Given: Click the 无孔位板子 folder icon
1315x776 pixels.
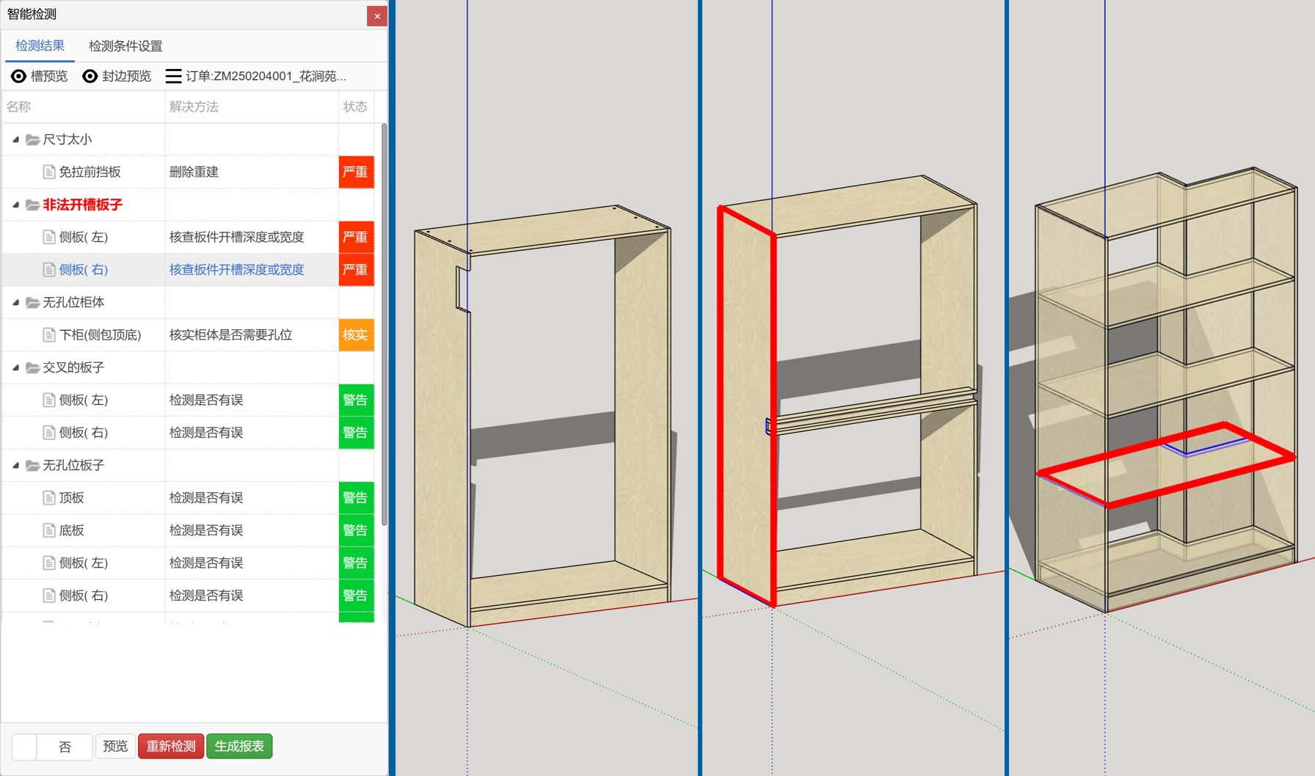Looking at the screenshot, I should [32, 465].
